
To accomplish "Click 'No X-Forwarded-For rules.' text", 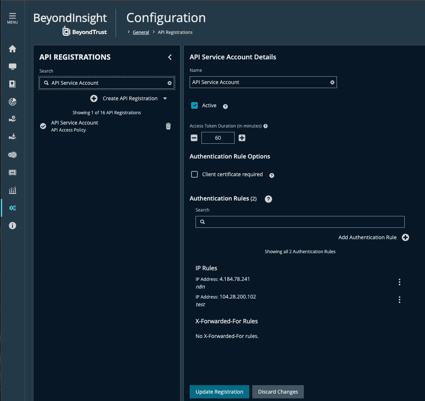I will click(x=227, y=336).
